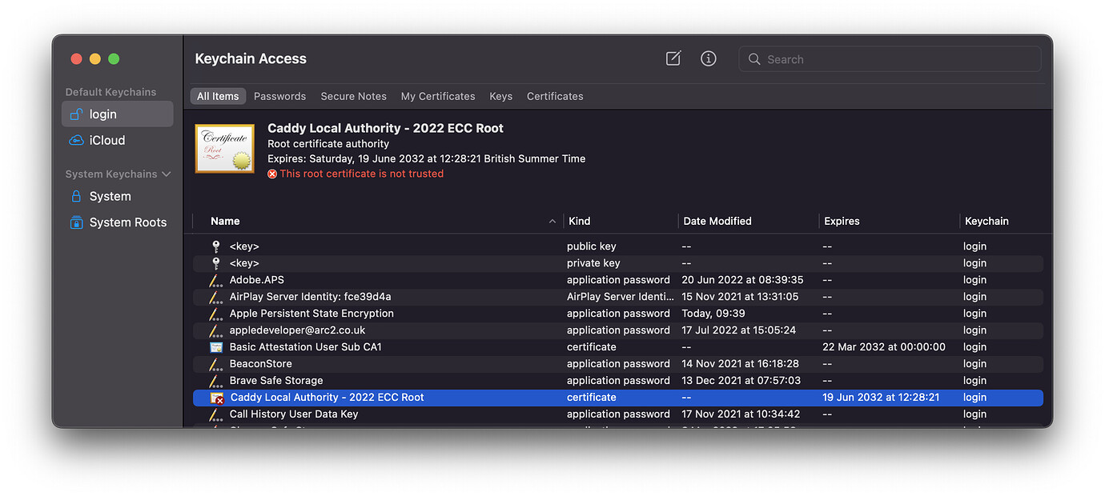The image size is (1105, 496).
Task: Click the public key row icon
Action: point(215,246)
